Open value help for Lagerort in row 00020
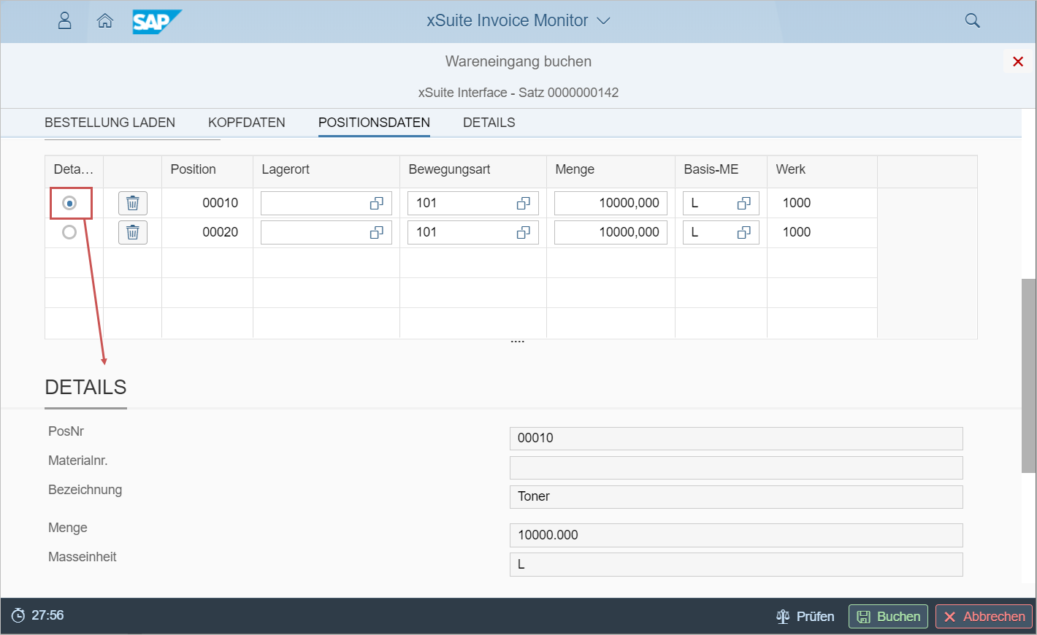Image resolution: width=1037 pixels, height=635 pixels. coord(377,233)
